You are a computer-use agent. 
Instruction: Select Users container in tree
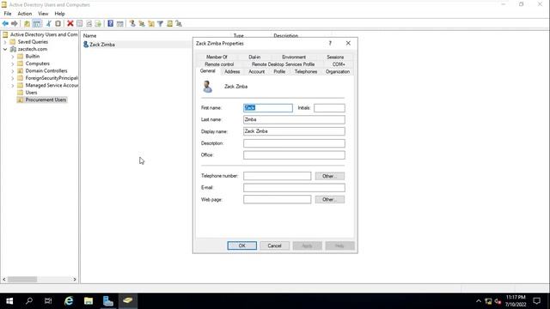(31, 93)
